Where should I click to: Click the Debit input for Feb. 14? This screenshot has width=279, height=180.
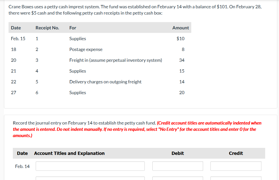pos(177,166)
